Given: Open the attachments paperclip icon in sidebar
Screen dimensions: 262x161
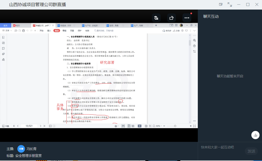Looking at the screenshot, I should point(3,54).
